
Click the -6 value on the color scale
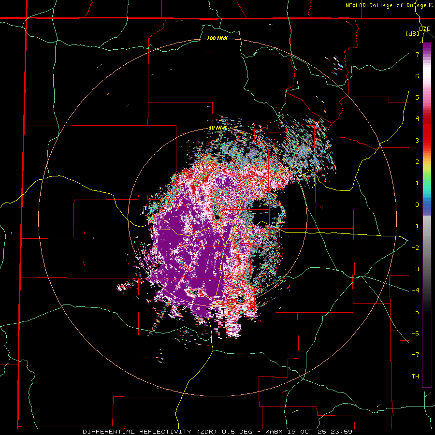tap(415, 333)
